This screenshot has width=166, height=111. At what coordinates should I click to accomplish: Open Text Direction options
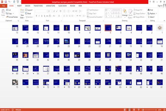coord(93,10)
